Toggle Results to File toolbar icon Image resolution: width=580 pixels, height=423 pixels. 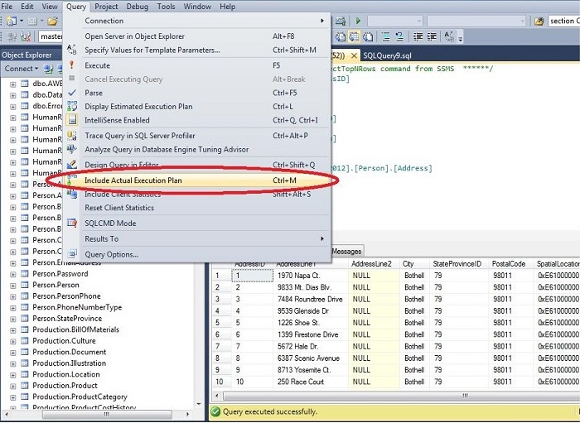click(x=367, y=36)
